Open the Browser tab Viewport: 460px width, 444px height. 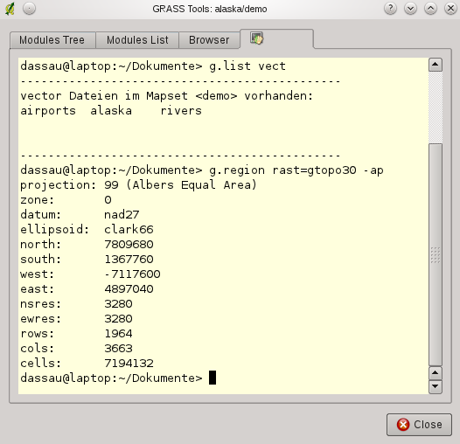click(x=209, y=40)
